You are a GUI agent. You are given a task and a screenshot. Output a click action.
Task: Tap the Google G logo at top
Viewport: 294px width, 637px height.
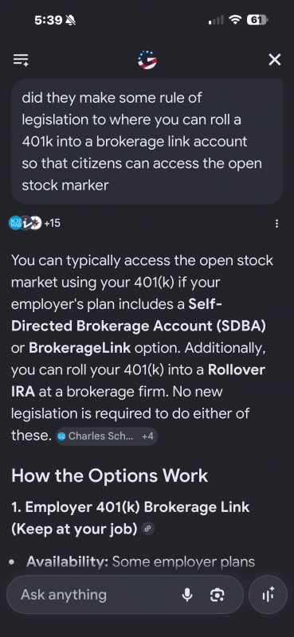147,60
